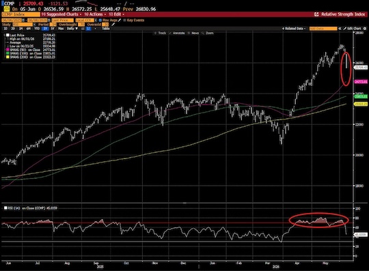Click the chart type icon
Screen dimensions: 369x271
point(88,29)
